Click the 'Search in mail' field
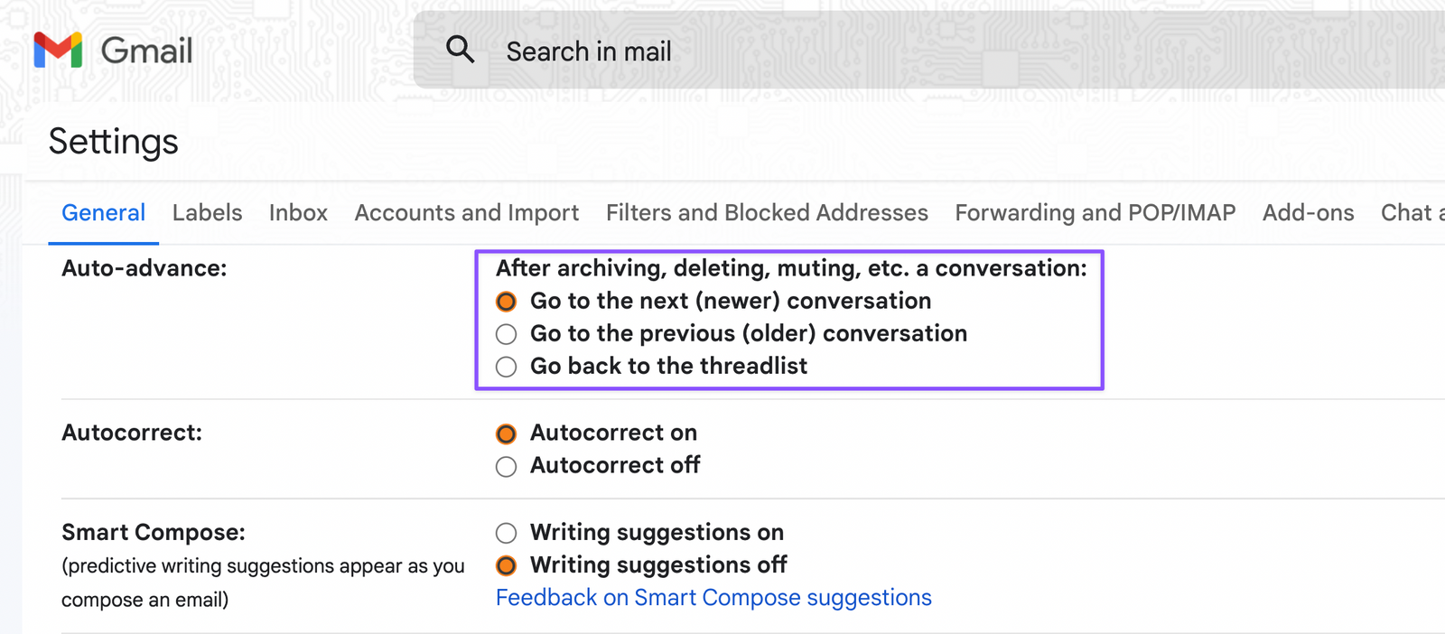The width and height of the screenshot is (1445, 634). [589, 51]
